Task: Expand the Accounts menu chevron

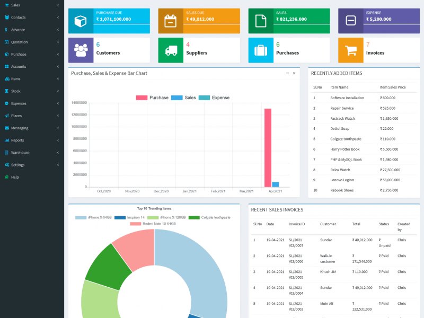Action: 58,67
